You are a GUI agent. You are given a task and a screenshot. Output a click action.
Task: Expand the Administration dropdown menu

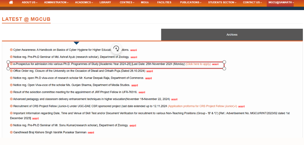pyautogui.click(x=56, y=2)
